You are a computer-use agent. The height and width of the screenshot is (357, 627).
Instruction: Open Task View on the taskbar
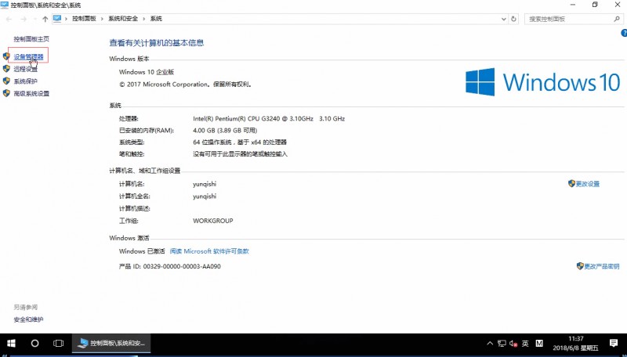[x=58, y=344]
